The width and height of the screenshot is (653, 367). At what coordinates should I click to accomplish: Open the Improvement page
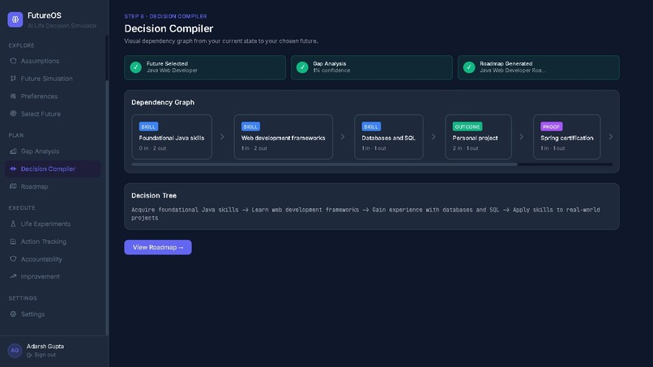[53, 276]
